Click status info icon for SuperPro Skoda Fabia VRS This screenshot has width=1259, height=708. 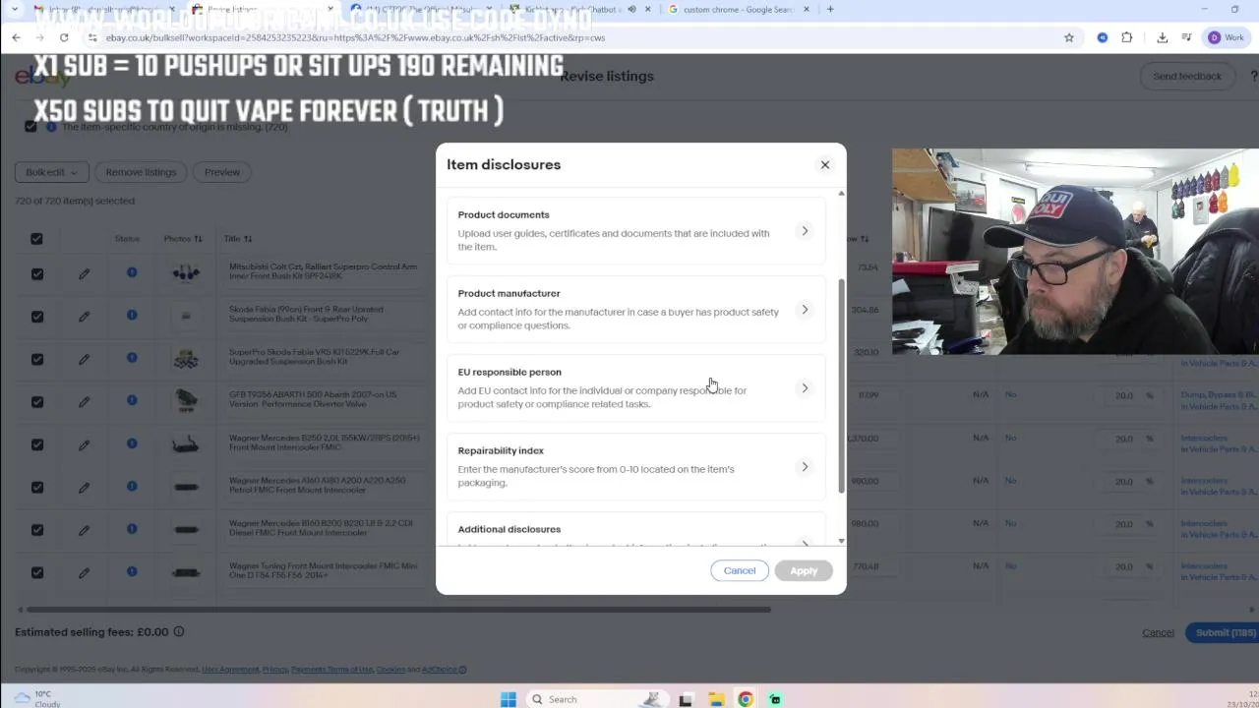[132, 358]
